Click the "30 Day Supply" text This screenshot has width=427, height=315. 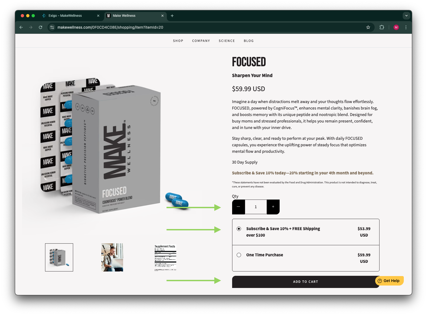point(245,162)
